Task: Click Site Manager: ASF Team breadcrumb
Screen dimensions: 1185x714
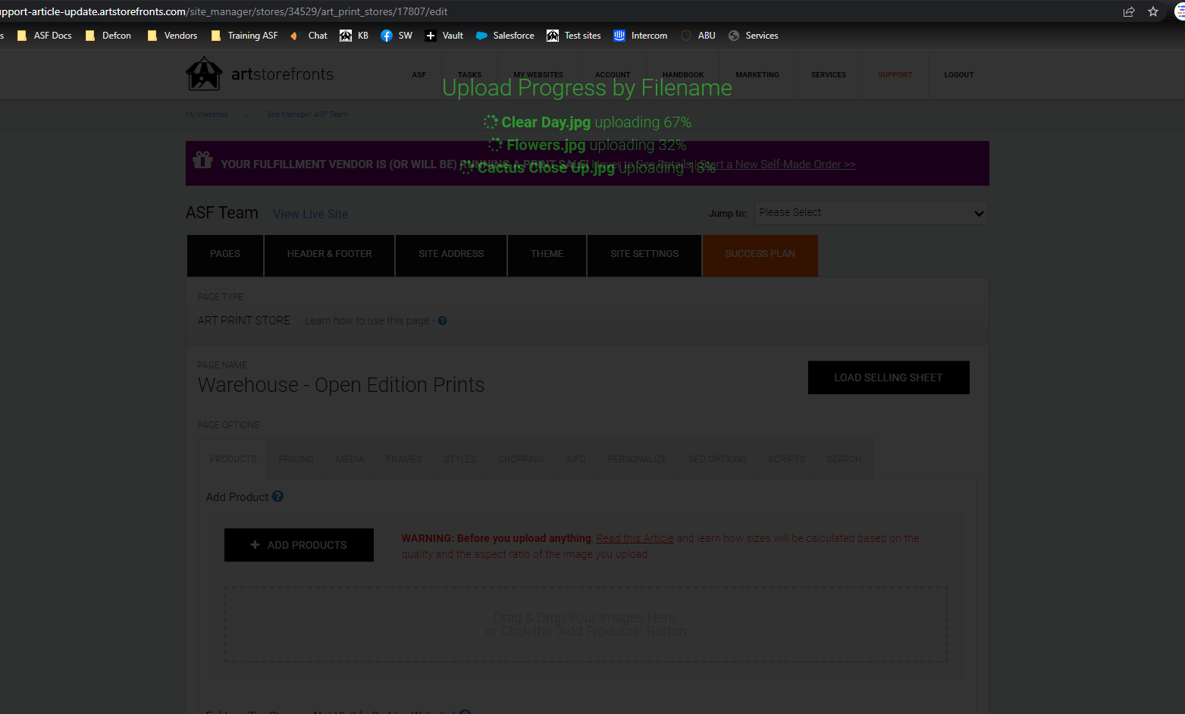Action: (x=307, y=114)
